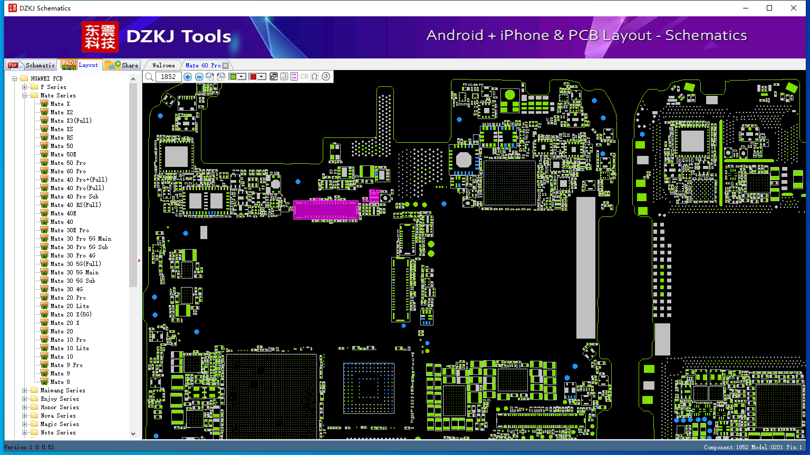Switch to the Layout tab
810x455 pixels.
coord(80,65)
